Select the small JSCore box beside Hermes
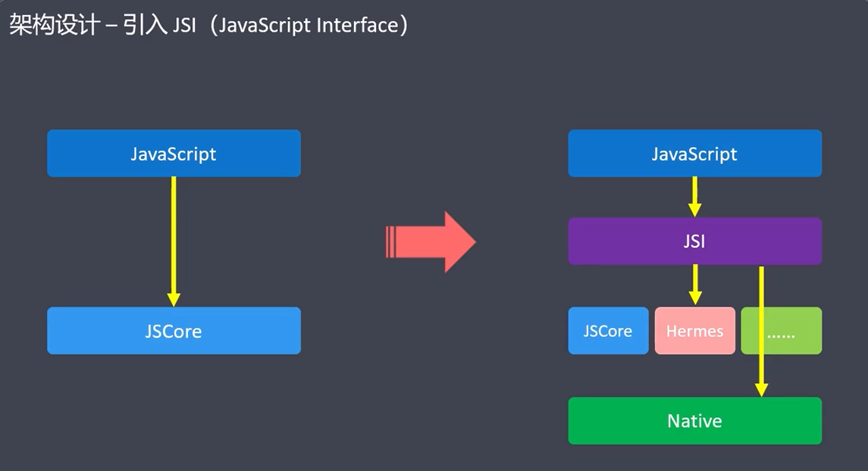This screenshot has width=868, height=471. click(608, 331)
